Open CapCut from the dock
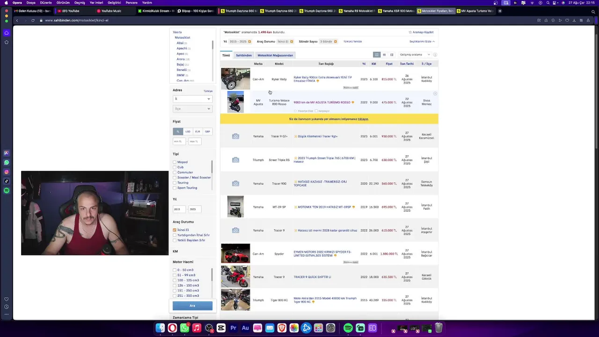The width and height of the screenshot is (599, 337). (x=221, y=328)
